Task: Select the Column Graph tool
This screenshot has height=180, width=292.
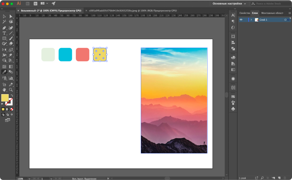Action: click(11, 78)
